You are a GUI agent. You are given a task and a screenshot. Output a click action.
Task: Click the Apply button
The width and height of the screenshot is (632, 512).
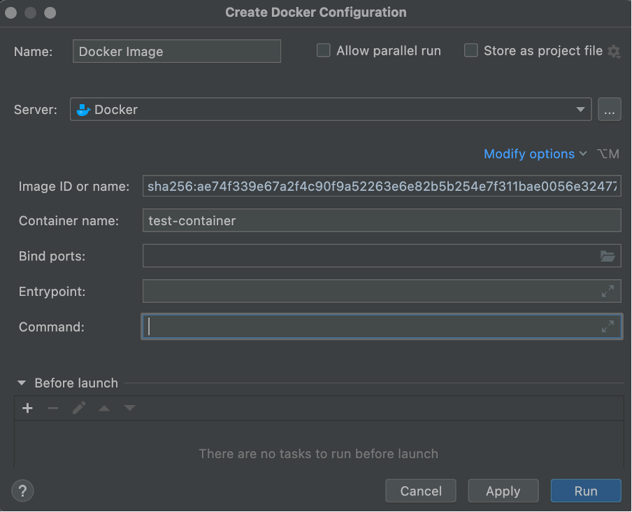tap(503, 491)
